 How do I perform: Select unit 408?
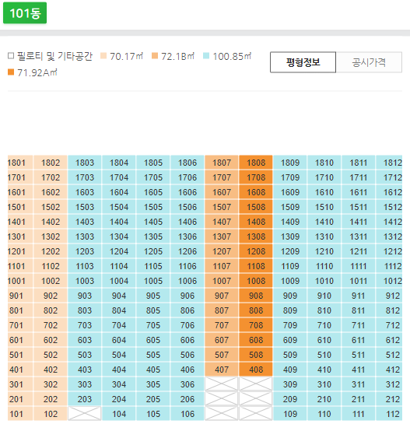[x=256, y=370]
